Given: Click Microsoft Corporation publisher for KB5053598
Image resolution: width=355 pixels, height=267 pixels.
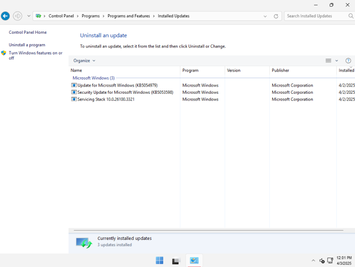Looking at the screenshot, I should point(292,92).
